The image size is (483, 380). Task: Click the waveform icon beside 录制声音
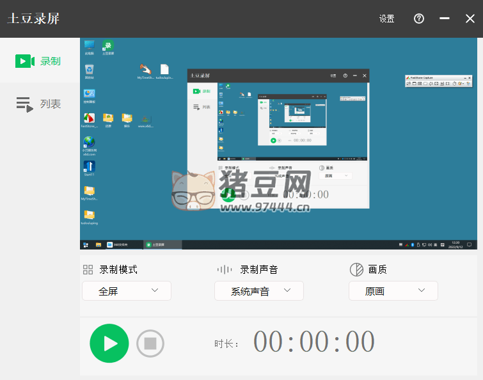[x=225, y=270]
